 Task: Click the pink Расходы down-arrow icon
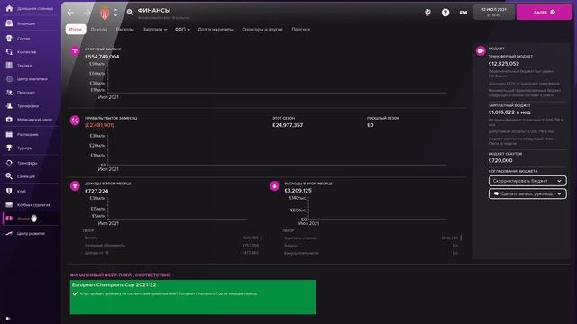pos(274,186)
